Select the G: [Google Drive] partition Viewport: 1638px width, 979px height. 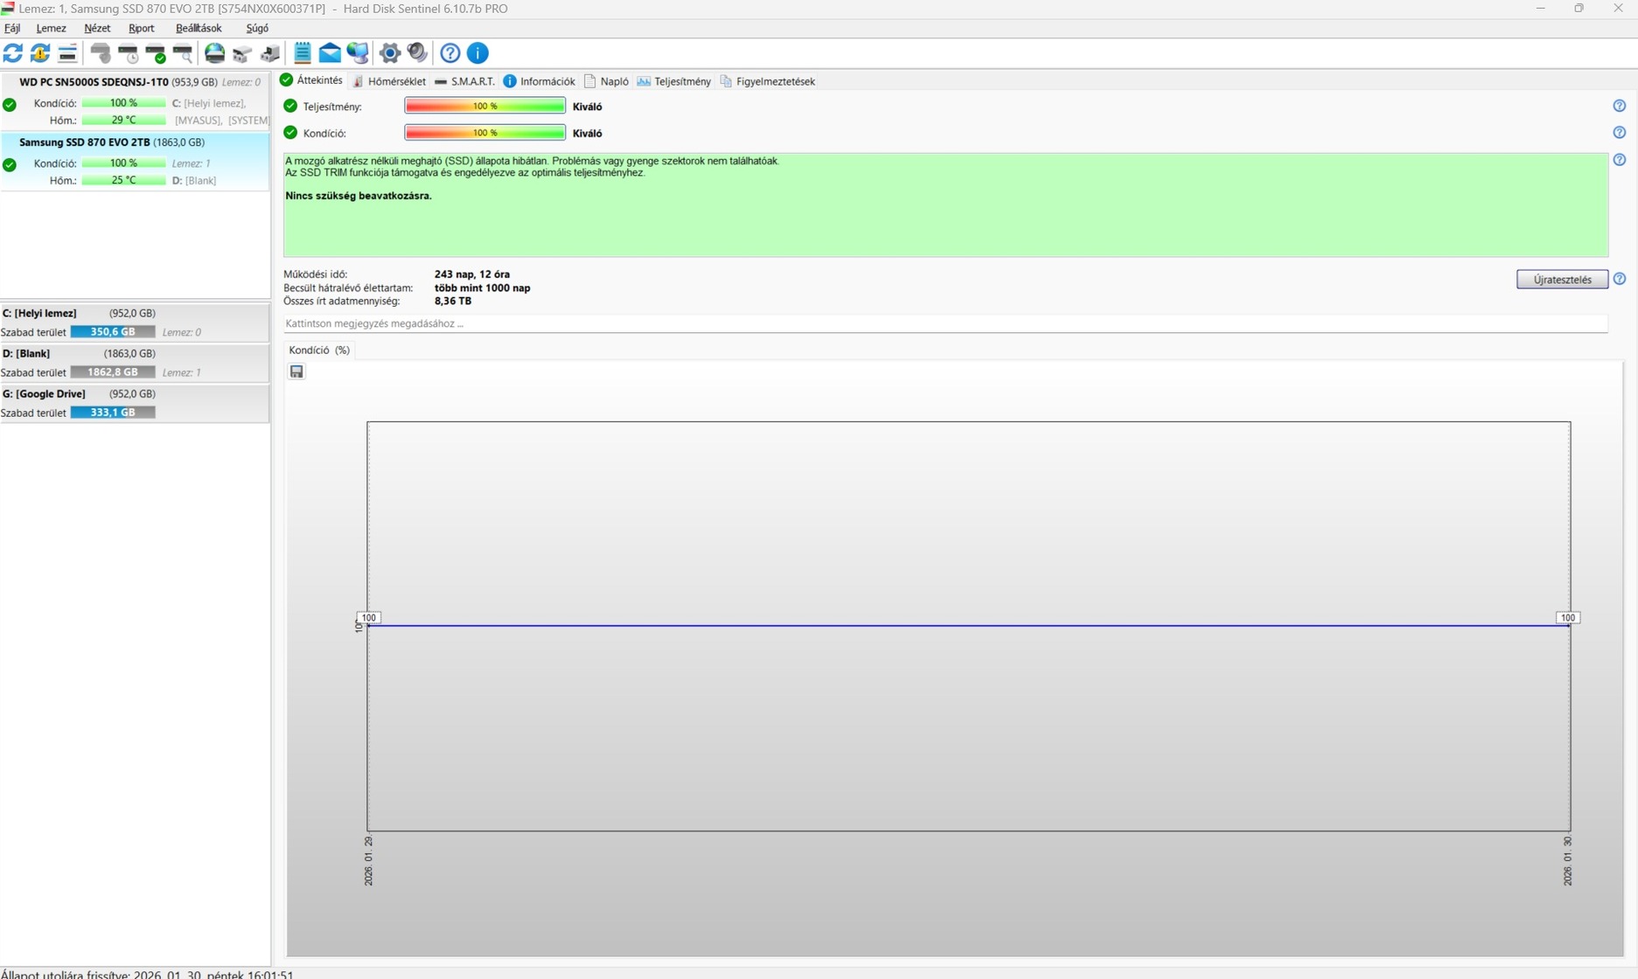coord(135,403)
